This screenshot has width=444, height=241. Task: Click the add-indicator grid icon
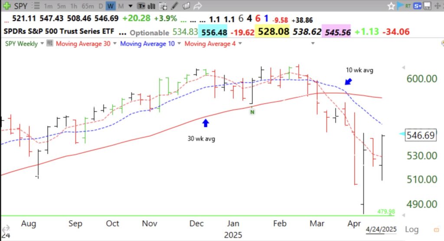[163, 6]
